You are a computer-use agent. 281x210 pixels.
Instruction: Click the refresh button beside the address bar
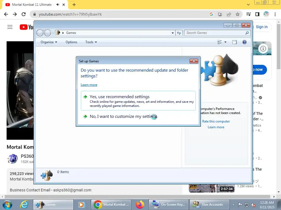coord(179,33)
